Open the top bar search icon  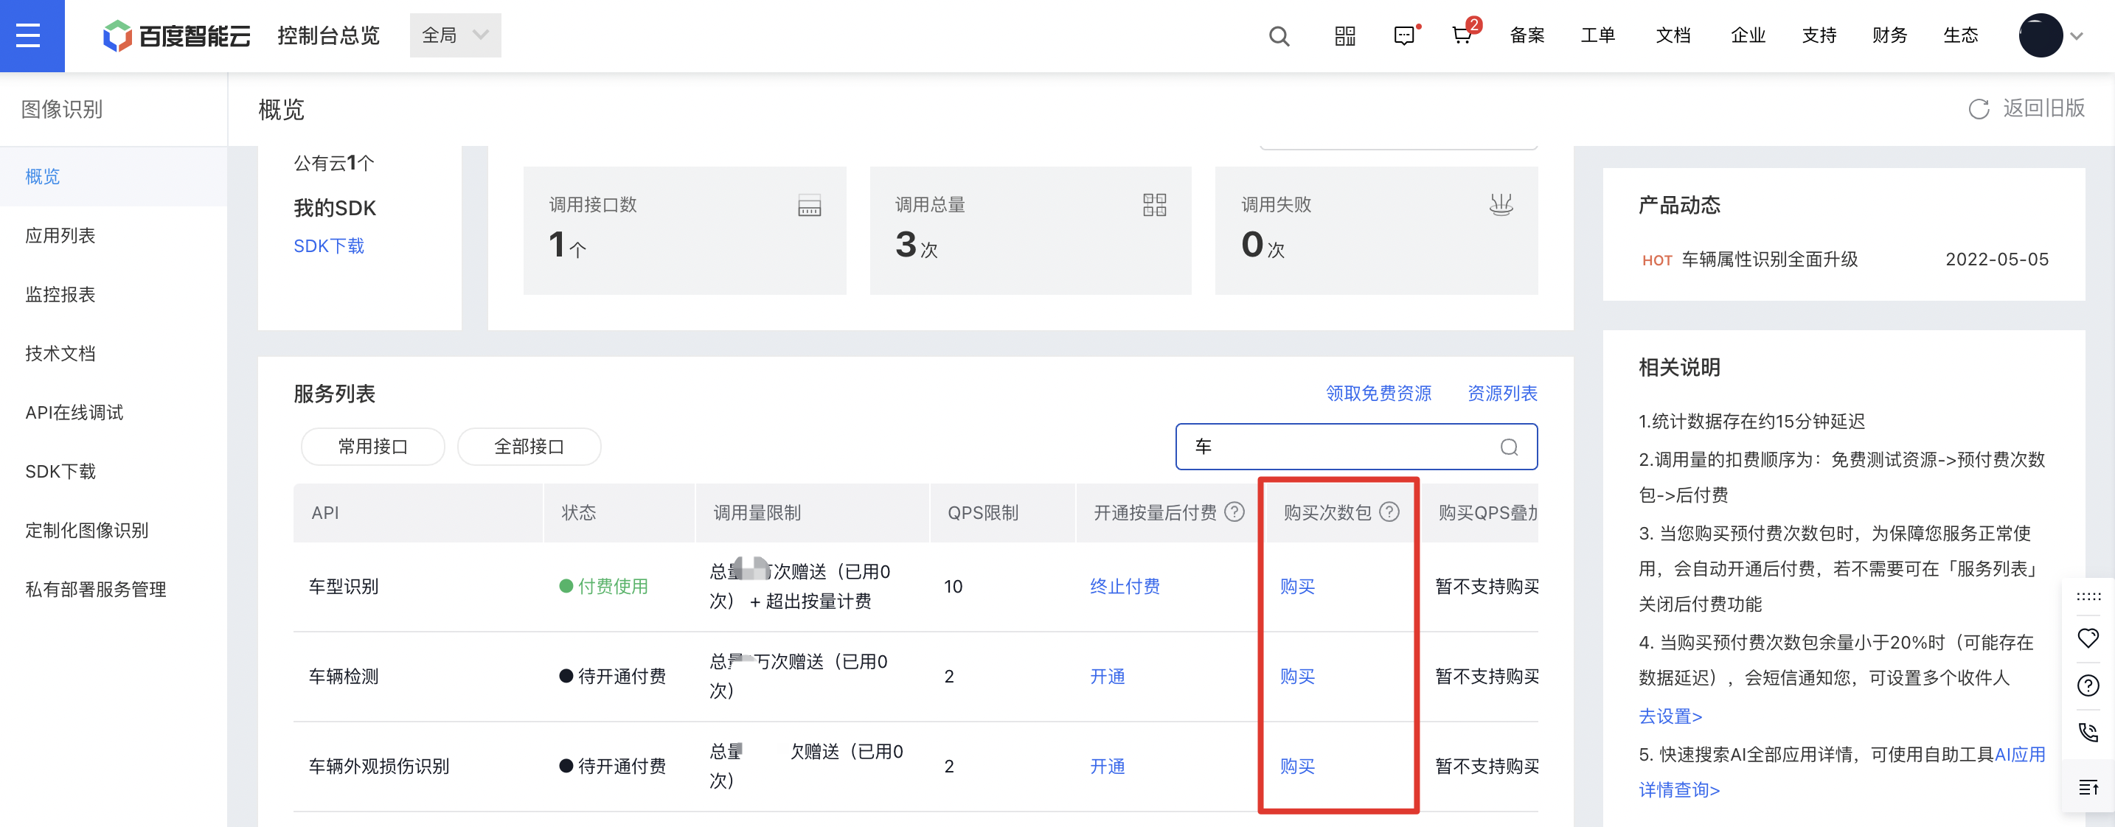[x=1278, y=36]
